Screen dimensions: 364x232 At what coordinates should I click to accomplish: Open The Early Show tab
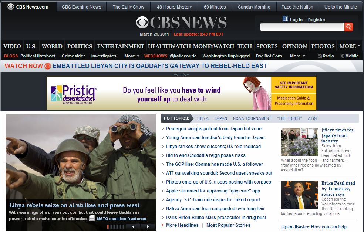point(128,7)
